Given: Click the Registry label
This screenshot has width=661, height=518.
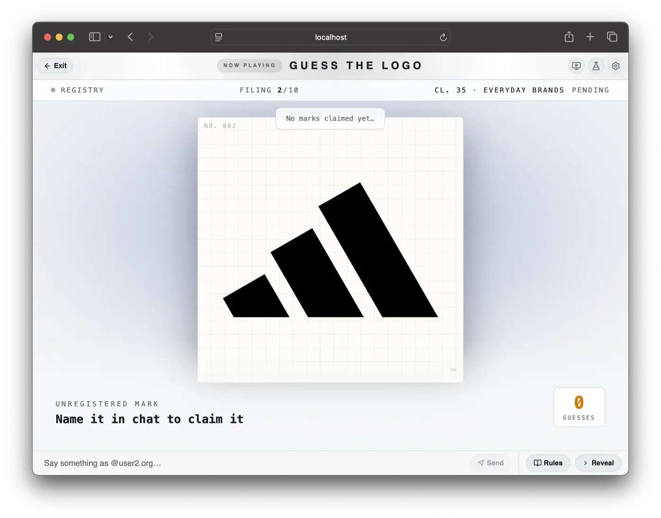Looking at the screenshot, I should coord(77,90).
